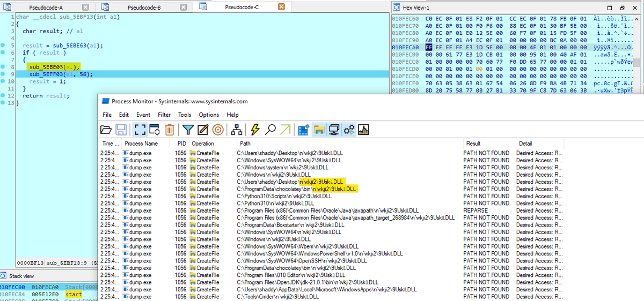This screenshot has width=644, height=301.
Task: Open the Options menu in Process Monitor
Action: coord(209,115)
